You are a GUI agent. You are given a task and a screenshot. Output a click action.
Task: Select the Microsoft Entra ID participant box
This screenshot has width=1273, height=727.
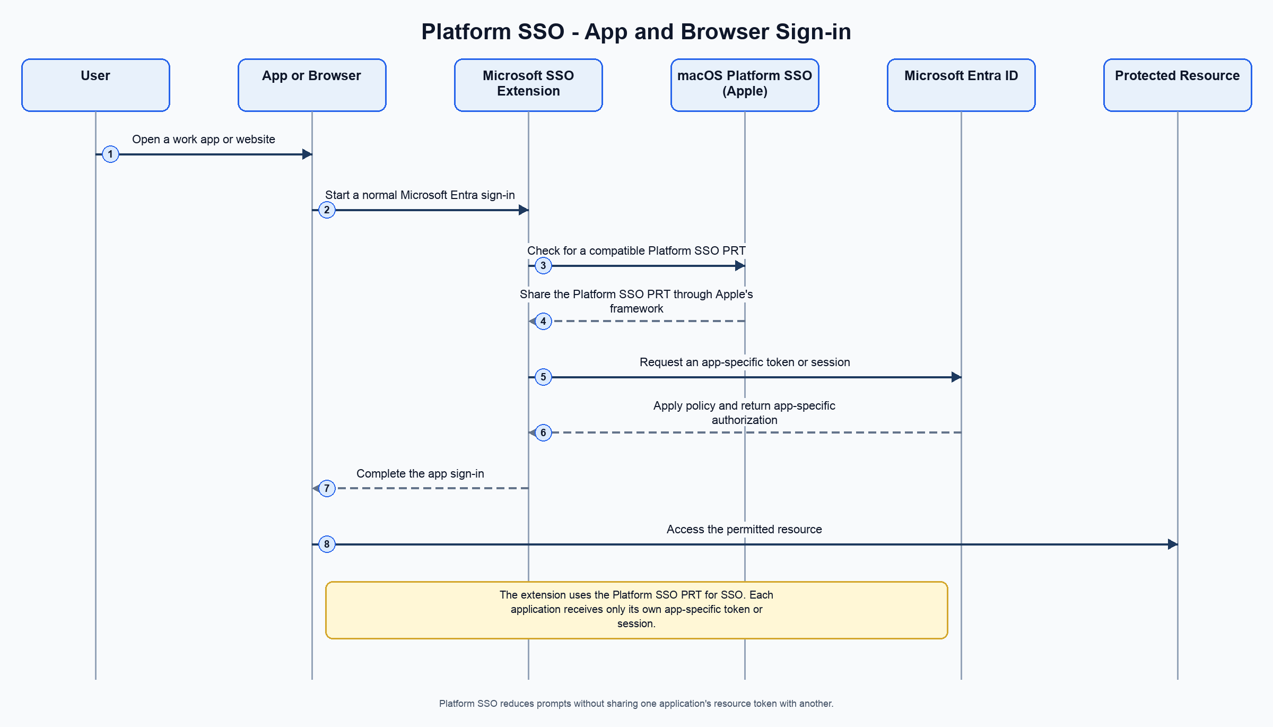[961, 85]
